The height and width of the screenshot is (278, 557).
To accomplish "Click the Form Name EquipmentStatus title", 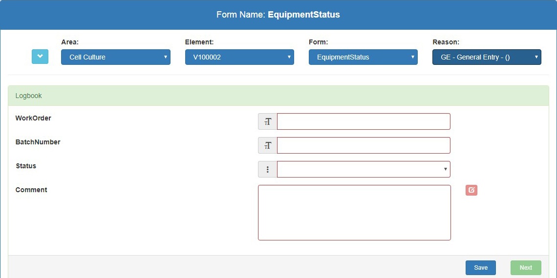I will pyautogui.click(x=278, y=15).
